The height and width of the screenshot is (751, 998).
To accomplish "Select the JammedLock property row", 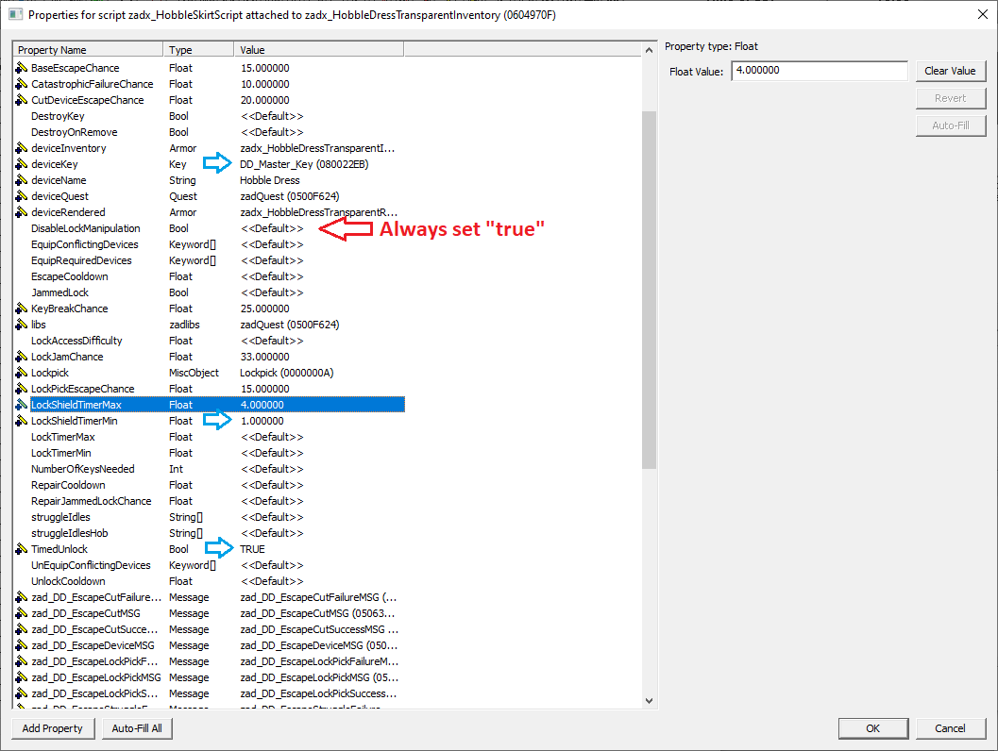I will [210, 292].
